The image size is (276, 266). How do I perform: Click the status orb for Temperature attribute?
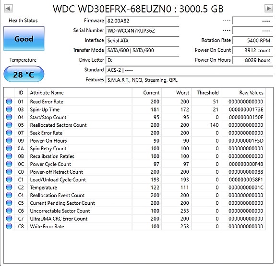(x=9, y=188)
